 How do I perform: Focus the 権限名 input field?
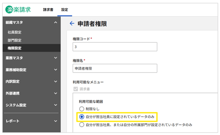click(115, 68)
